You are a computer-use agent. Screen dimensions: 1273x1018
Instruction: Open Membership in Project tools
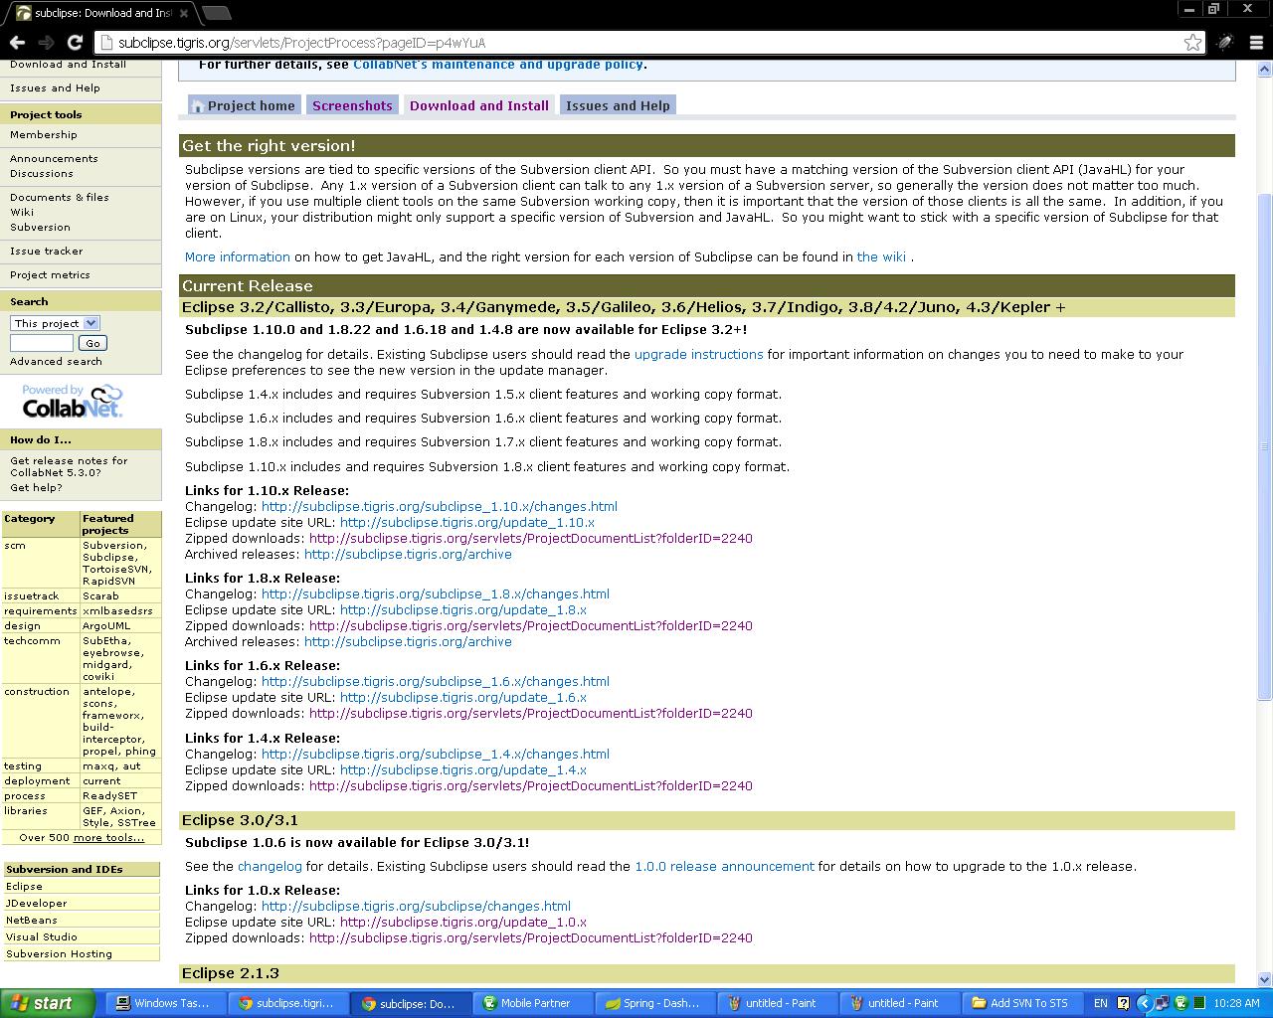[43, 134]
